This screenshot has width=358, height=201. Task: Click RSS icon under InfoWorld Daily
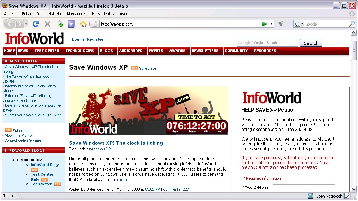point(34,170)
